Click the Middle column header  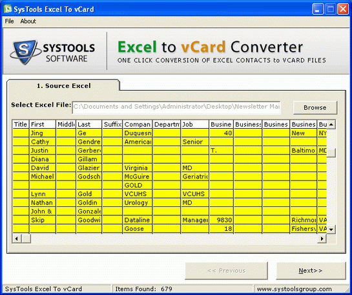[66, 124]
